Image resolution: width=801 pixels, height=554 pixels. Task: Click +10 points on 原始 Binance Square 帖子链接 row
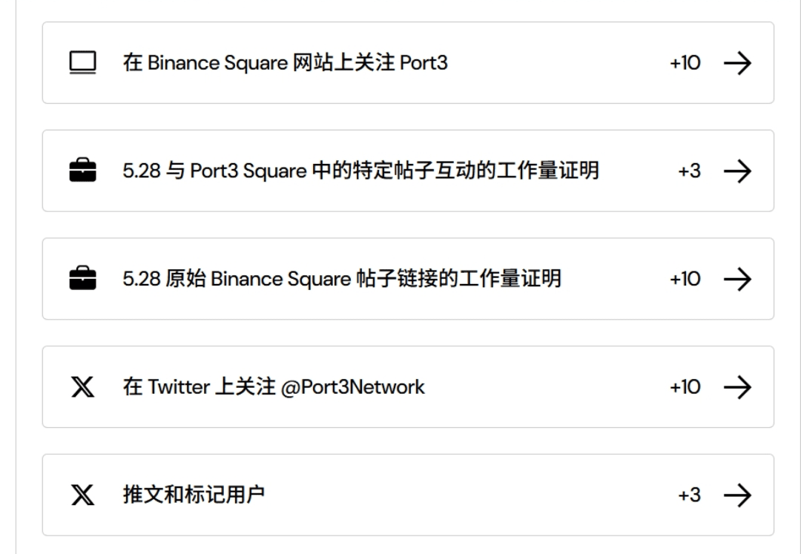685,279
